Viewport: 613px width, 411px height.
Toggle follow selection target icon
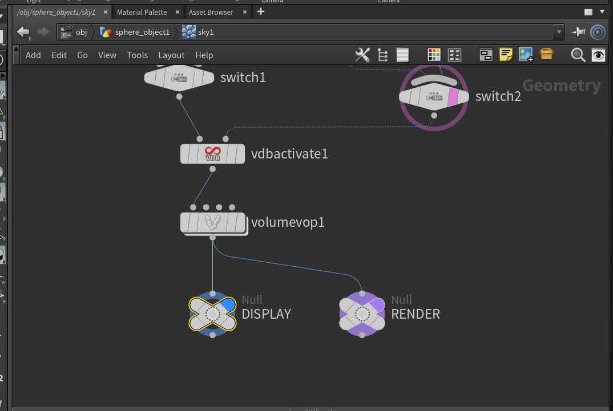pos(598,32)
